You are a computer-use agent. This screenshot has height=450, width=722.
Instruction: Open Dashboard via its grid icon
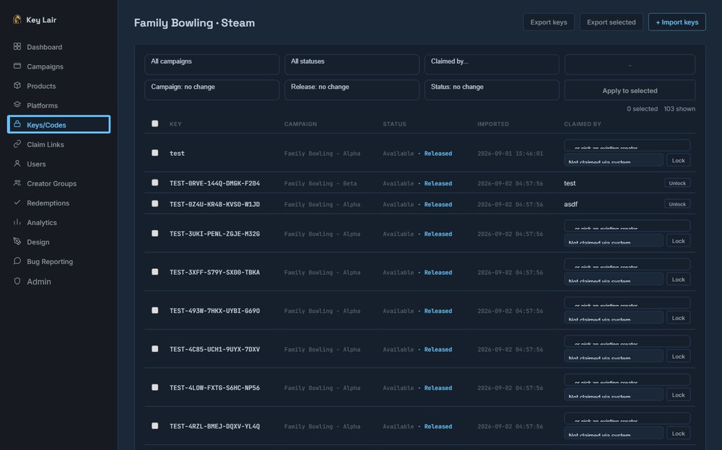(x=17, y=46)
